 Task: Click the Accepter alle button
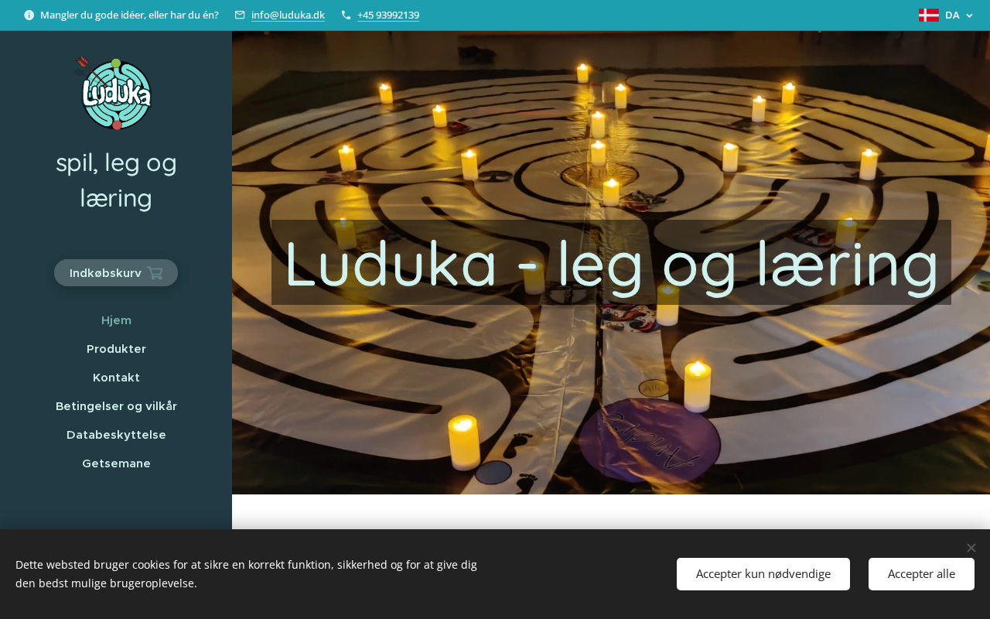[921, 574]
